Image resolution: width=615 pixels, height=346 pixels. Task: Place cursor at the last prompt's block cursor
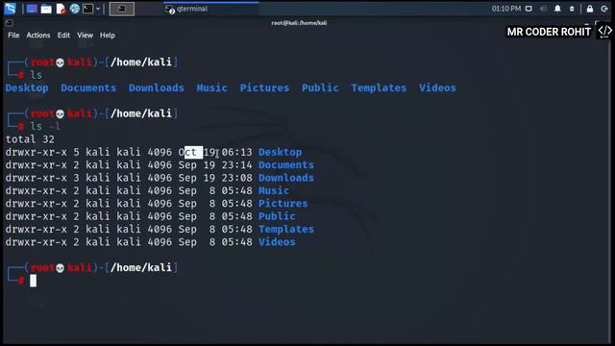tap(33, 281)
